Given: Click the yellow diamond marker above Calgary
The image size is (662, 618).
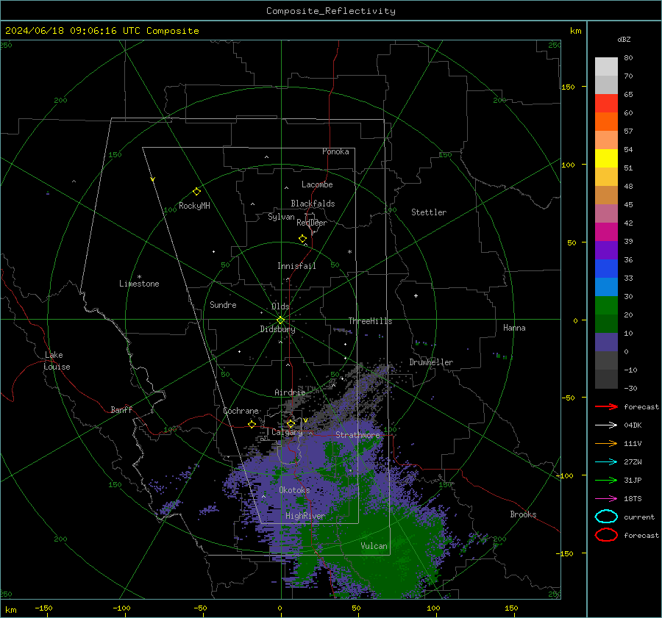Looking at the screenshot, I should tap(291, 423).
